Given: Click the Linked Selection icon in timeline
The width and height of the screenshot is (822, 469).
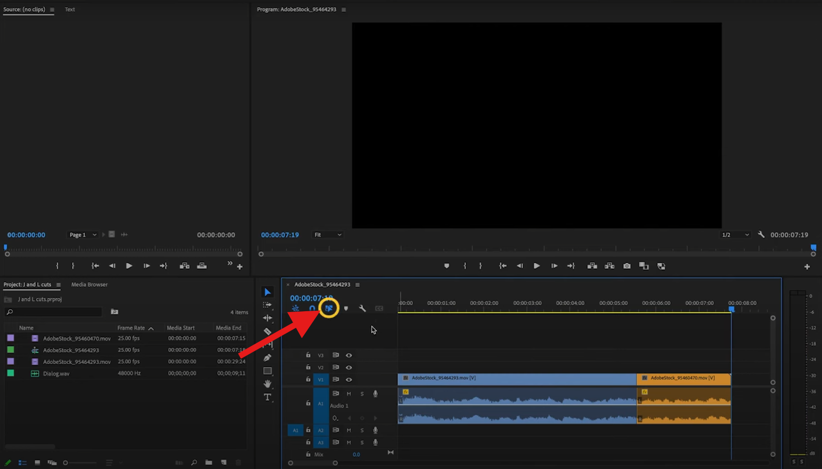Looking at the screenshot, I should pyautogui.click(x=329, y=308).
